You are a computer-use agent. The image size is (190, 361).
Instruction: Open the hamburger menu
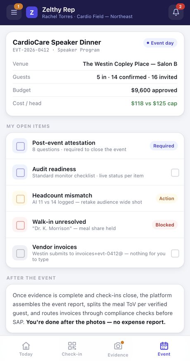(x=14, y=12)
